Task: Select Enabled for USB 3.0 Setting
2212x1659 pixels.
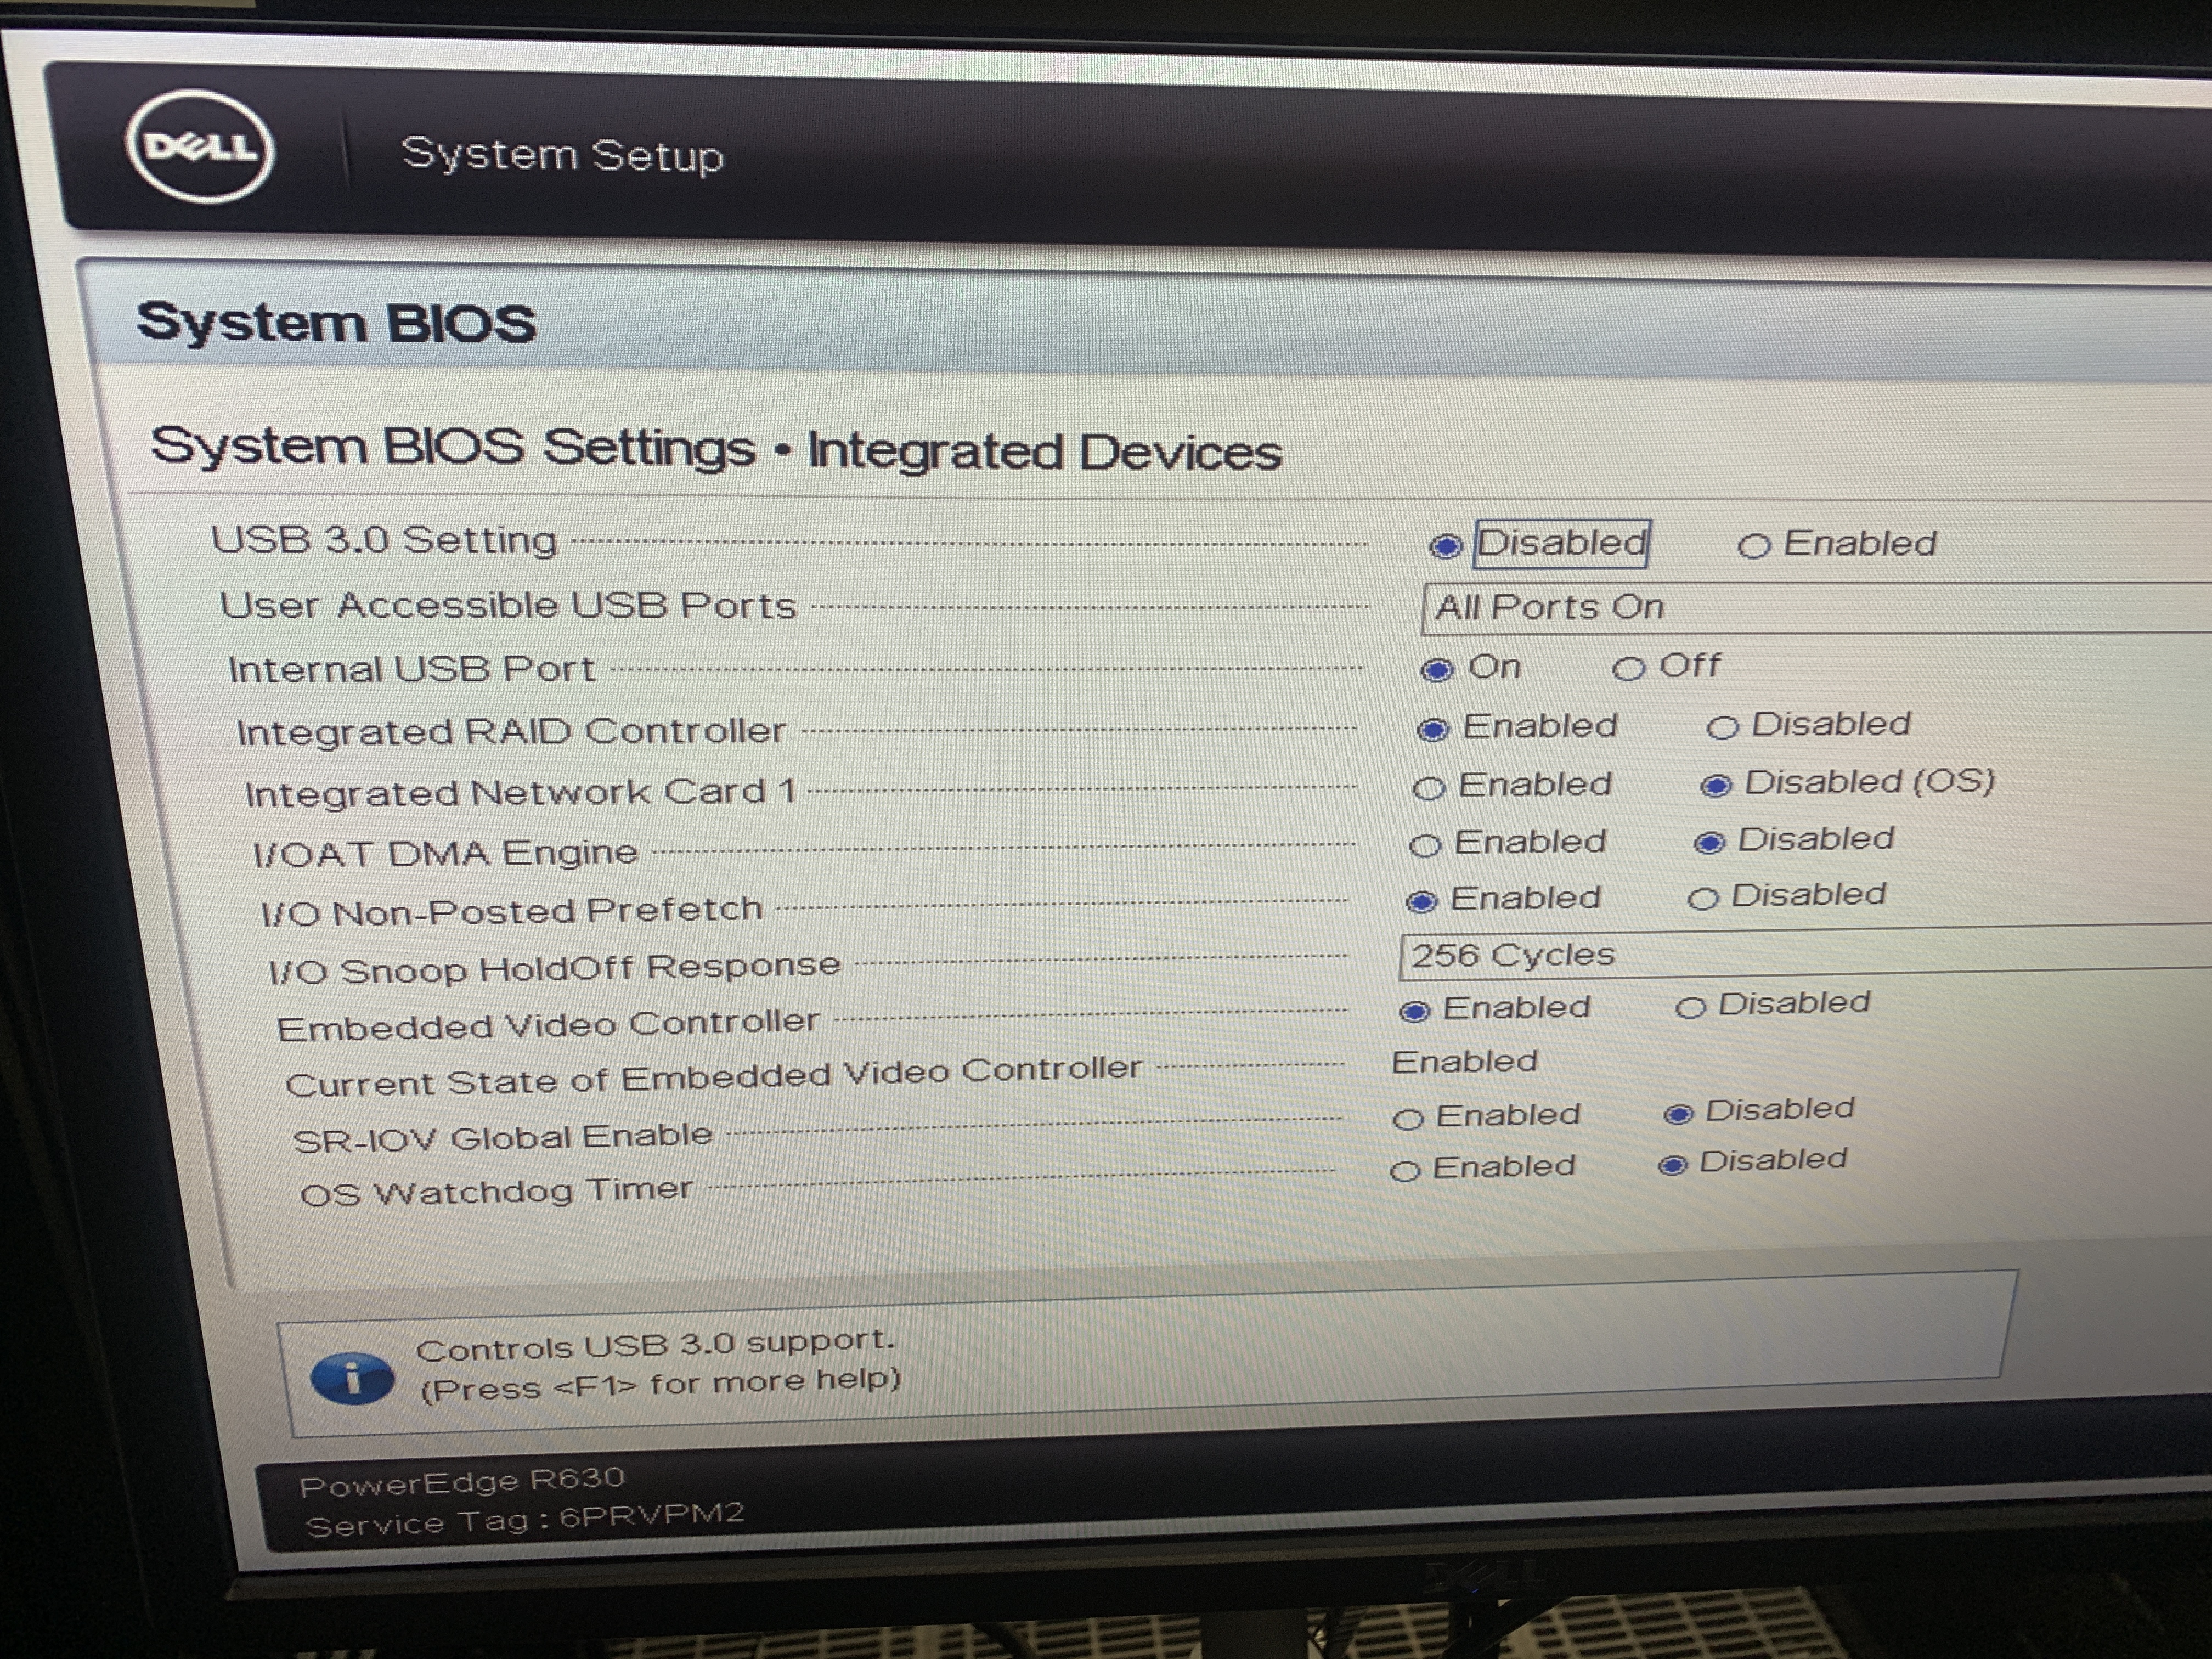Action: point(1753,546)
